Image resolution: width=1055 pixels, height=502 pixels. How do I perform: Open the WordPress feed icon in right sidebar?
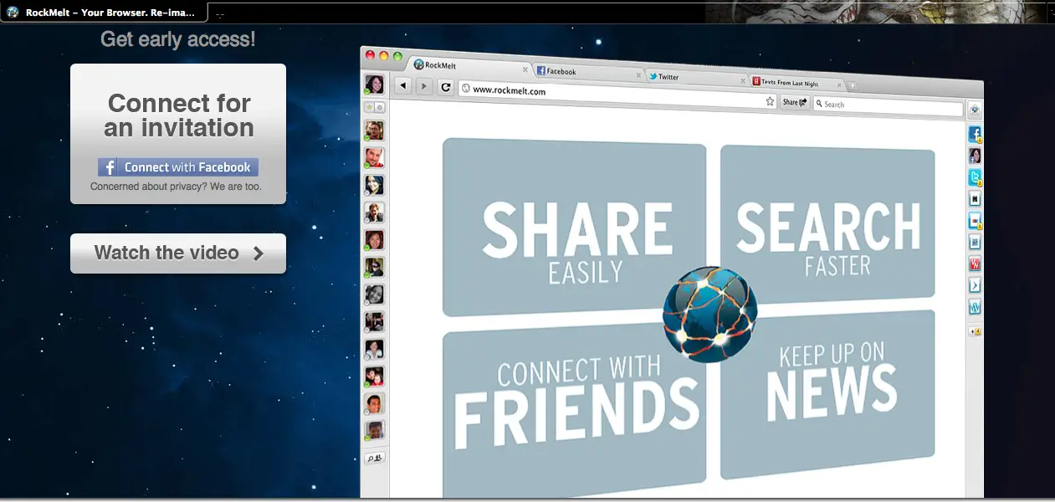[975, 308]
